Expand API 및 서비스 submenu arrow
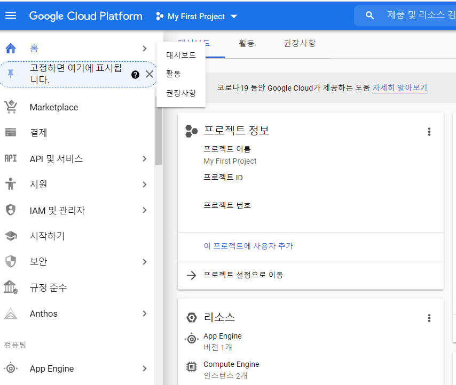Viewport: 456px width, 385px height. [x=144, y=158]
